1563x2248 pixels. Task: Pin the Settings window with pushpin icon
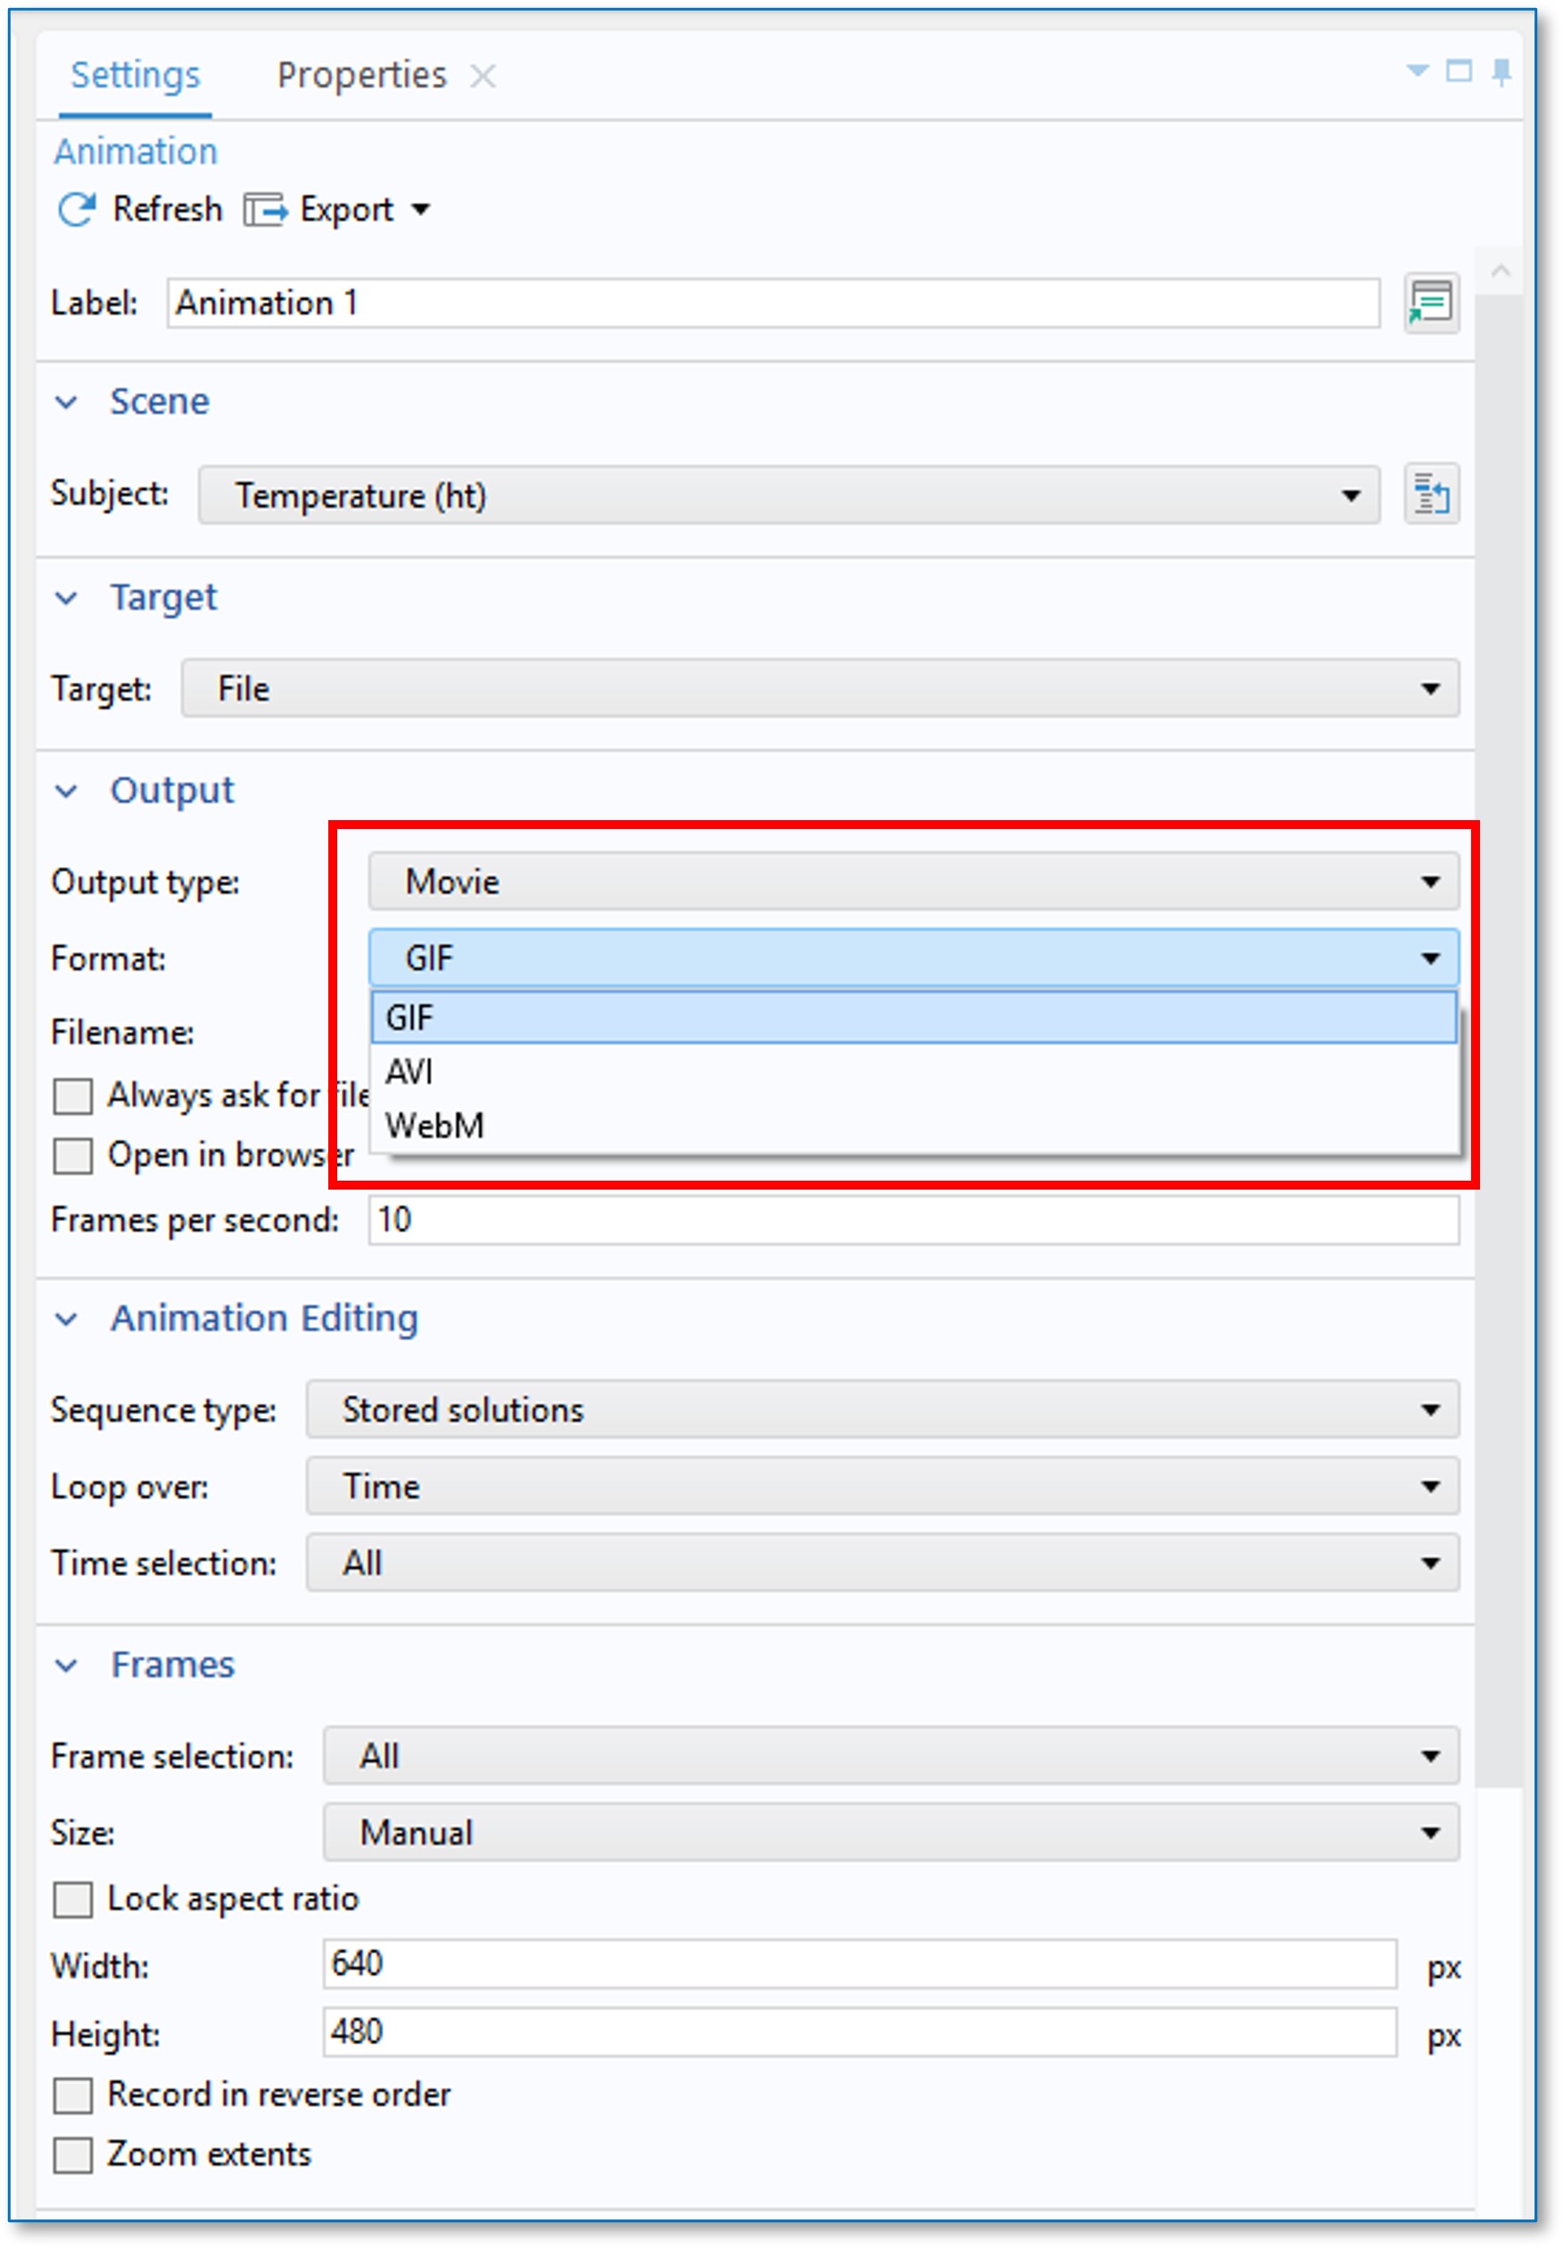1501,72
